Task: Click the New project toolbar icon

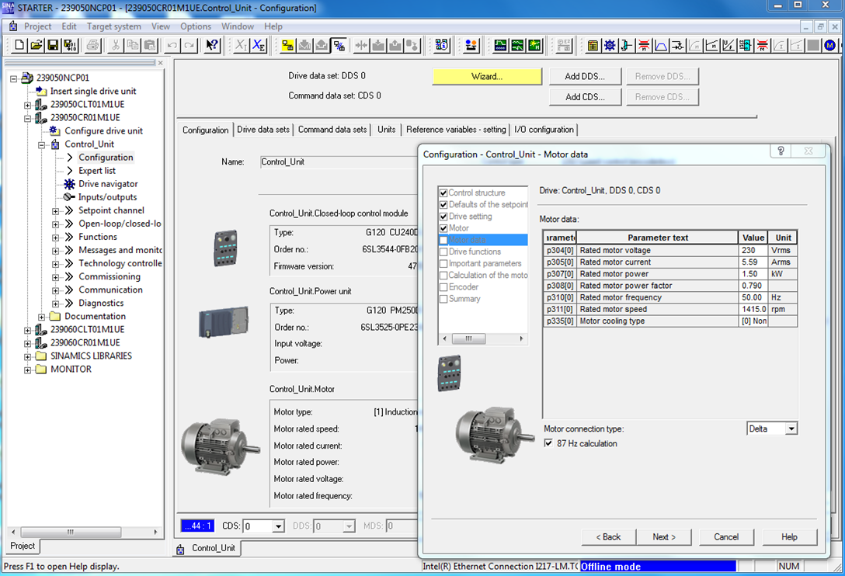Action: (20, 46)
